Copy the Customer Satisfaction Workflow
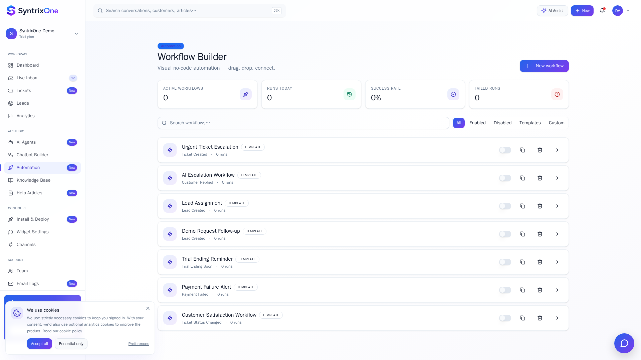Viewport: 641px width, 360px height. 522,318
